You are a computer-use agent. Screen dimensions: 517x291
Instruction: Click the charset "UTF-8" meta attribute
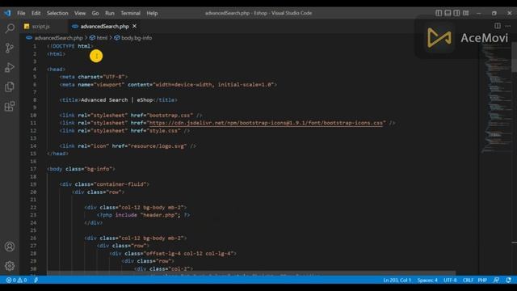tap(102, 77)
